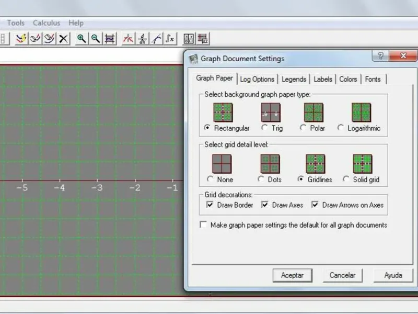Click the Logarithmic graph paper preview image
This screenshot has width=418, height=314.
(362, 113)
